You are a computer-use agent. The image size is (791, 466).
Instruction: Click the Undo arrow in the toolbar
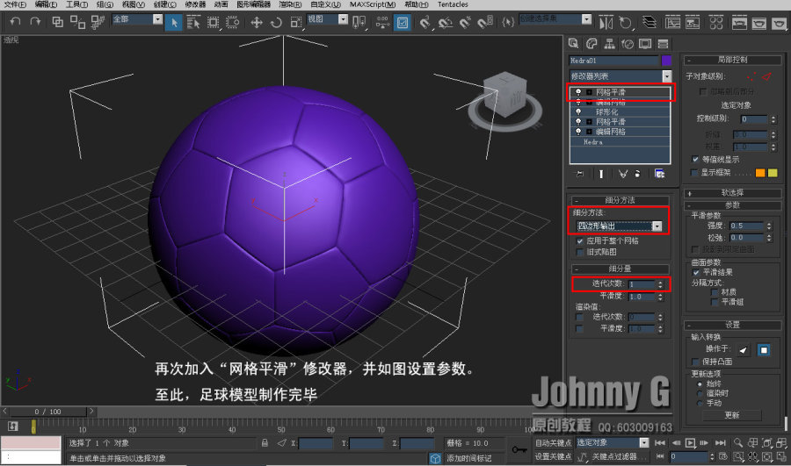click(x=16, y=22)
